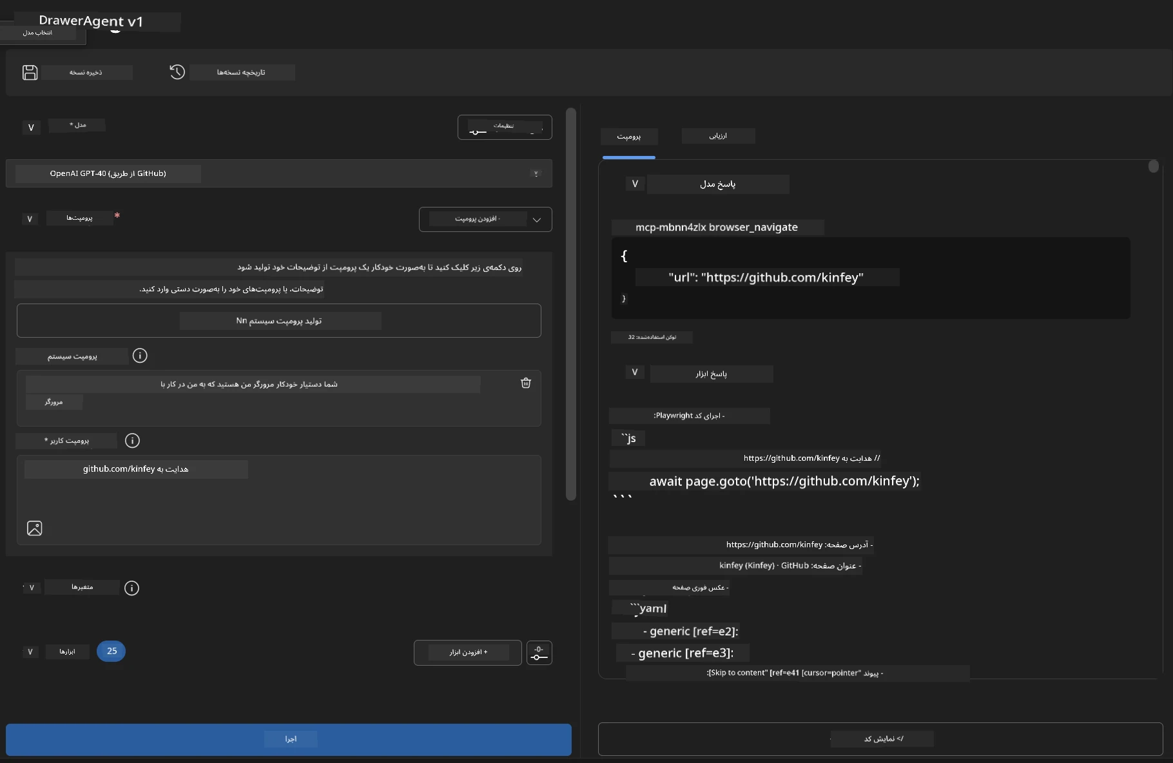Click the tokens used 32 label
The image size is (1173, 763).
[x=652, y=337]
